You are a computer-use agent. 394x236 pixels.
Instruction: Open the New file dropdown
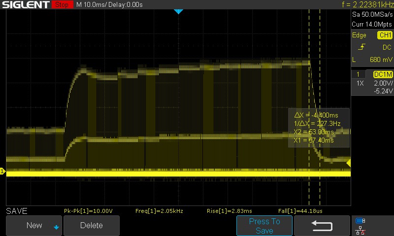tap(34, 225)
